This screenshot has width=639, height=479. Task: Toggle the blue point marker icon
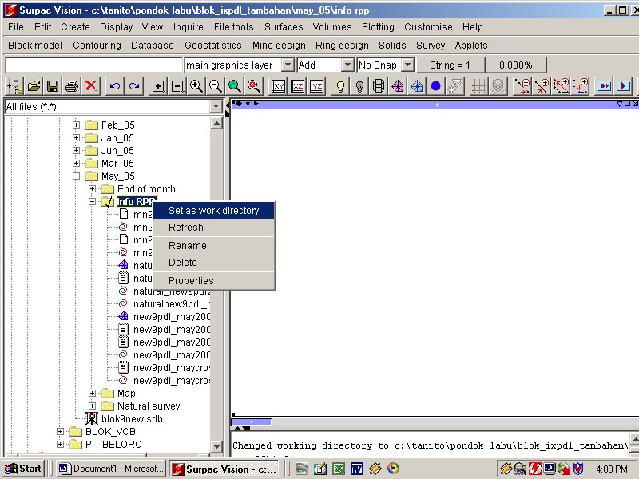[x=437, y=86]
